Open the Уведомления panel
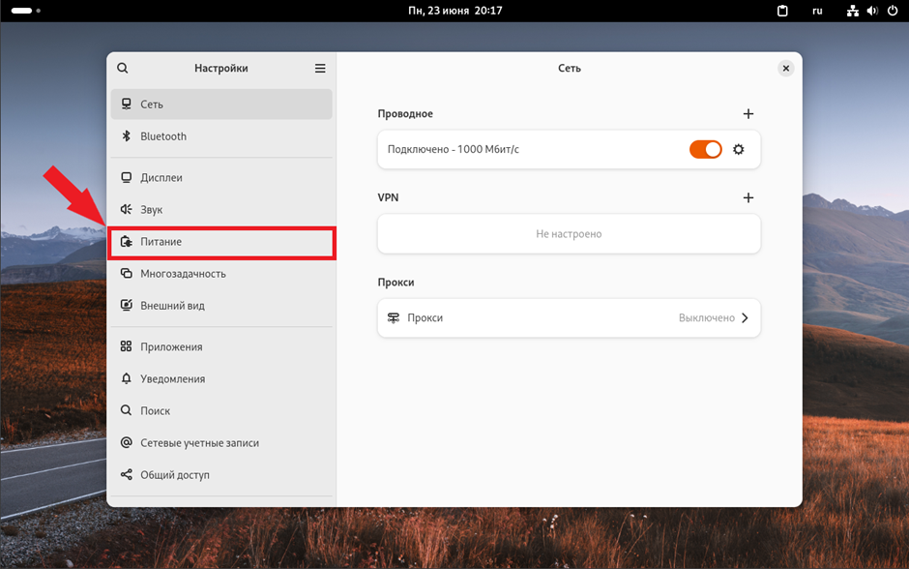This screenshot has width=909, height=569. pyautogui.click(x=221, y=379)
